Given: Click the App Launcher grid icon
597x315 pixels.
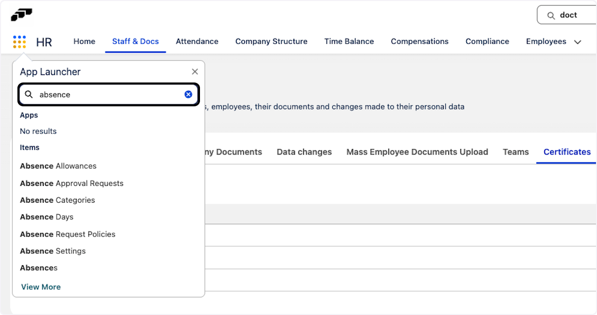Looking at the screenshot, I should pyautogui.click(x=19, y=42).
